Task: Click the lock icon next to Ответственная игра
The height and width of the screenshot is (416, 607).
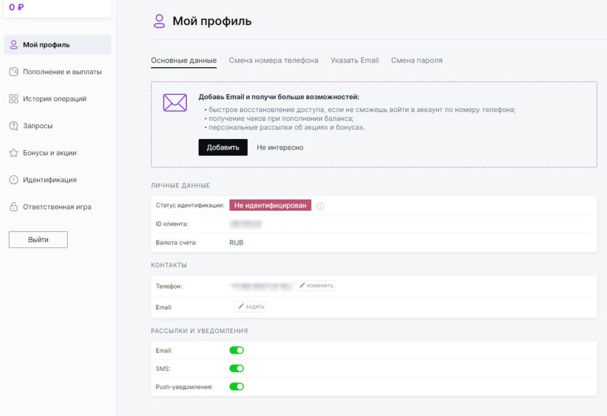Action: 14,207
